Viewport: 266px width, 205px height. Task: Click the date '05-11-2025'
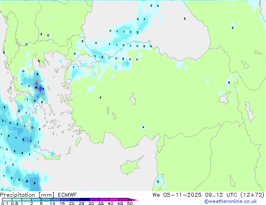[183, 195]
